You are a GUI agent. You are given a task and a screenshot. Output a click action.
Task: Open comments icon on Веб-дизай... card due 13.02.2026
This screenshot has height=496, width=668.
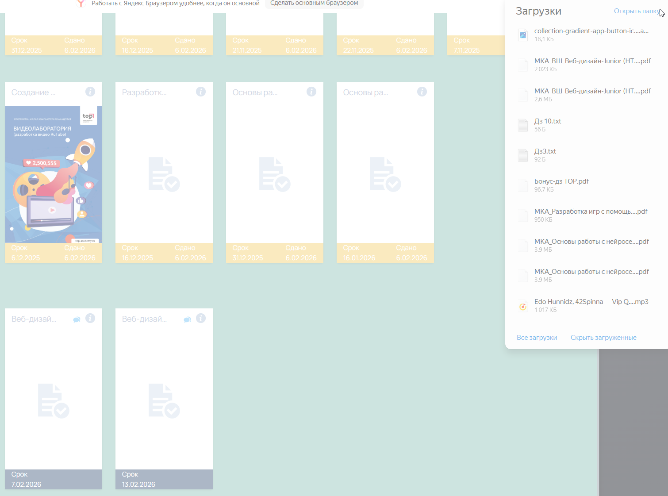(187, 319)
